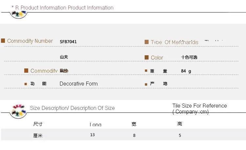Click brown square bullet beside Type Of Merchandis
Screen dimensions: 246x150
point(147,42)
